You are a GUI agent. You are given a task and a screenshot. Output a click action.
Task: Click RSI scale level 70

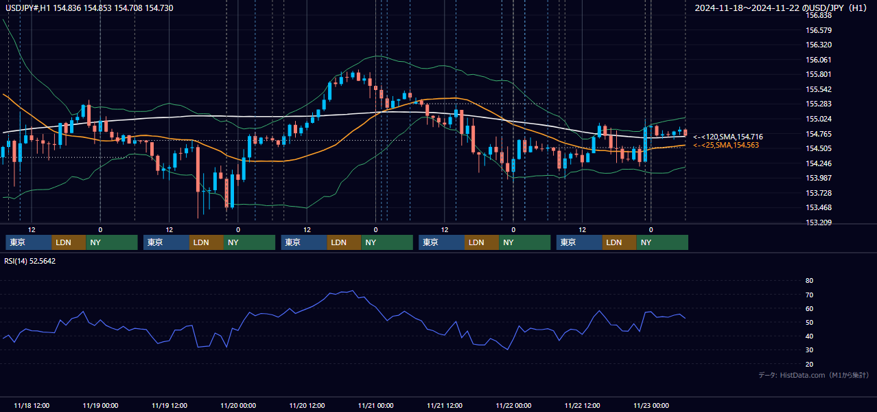tap(809, 295)
